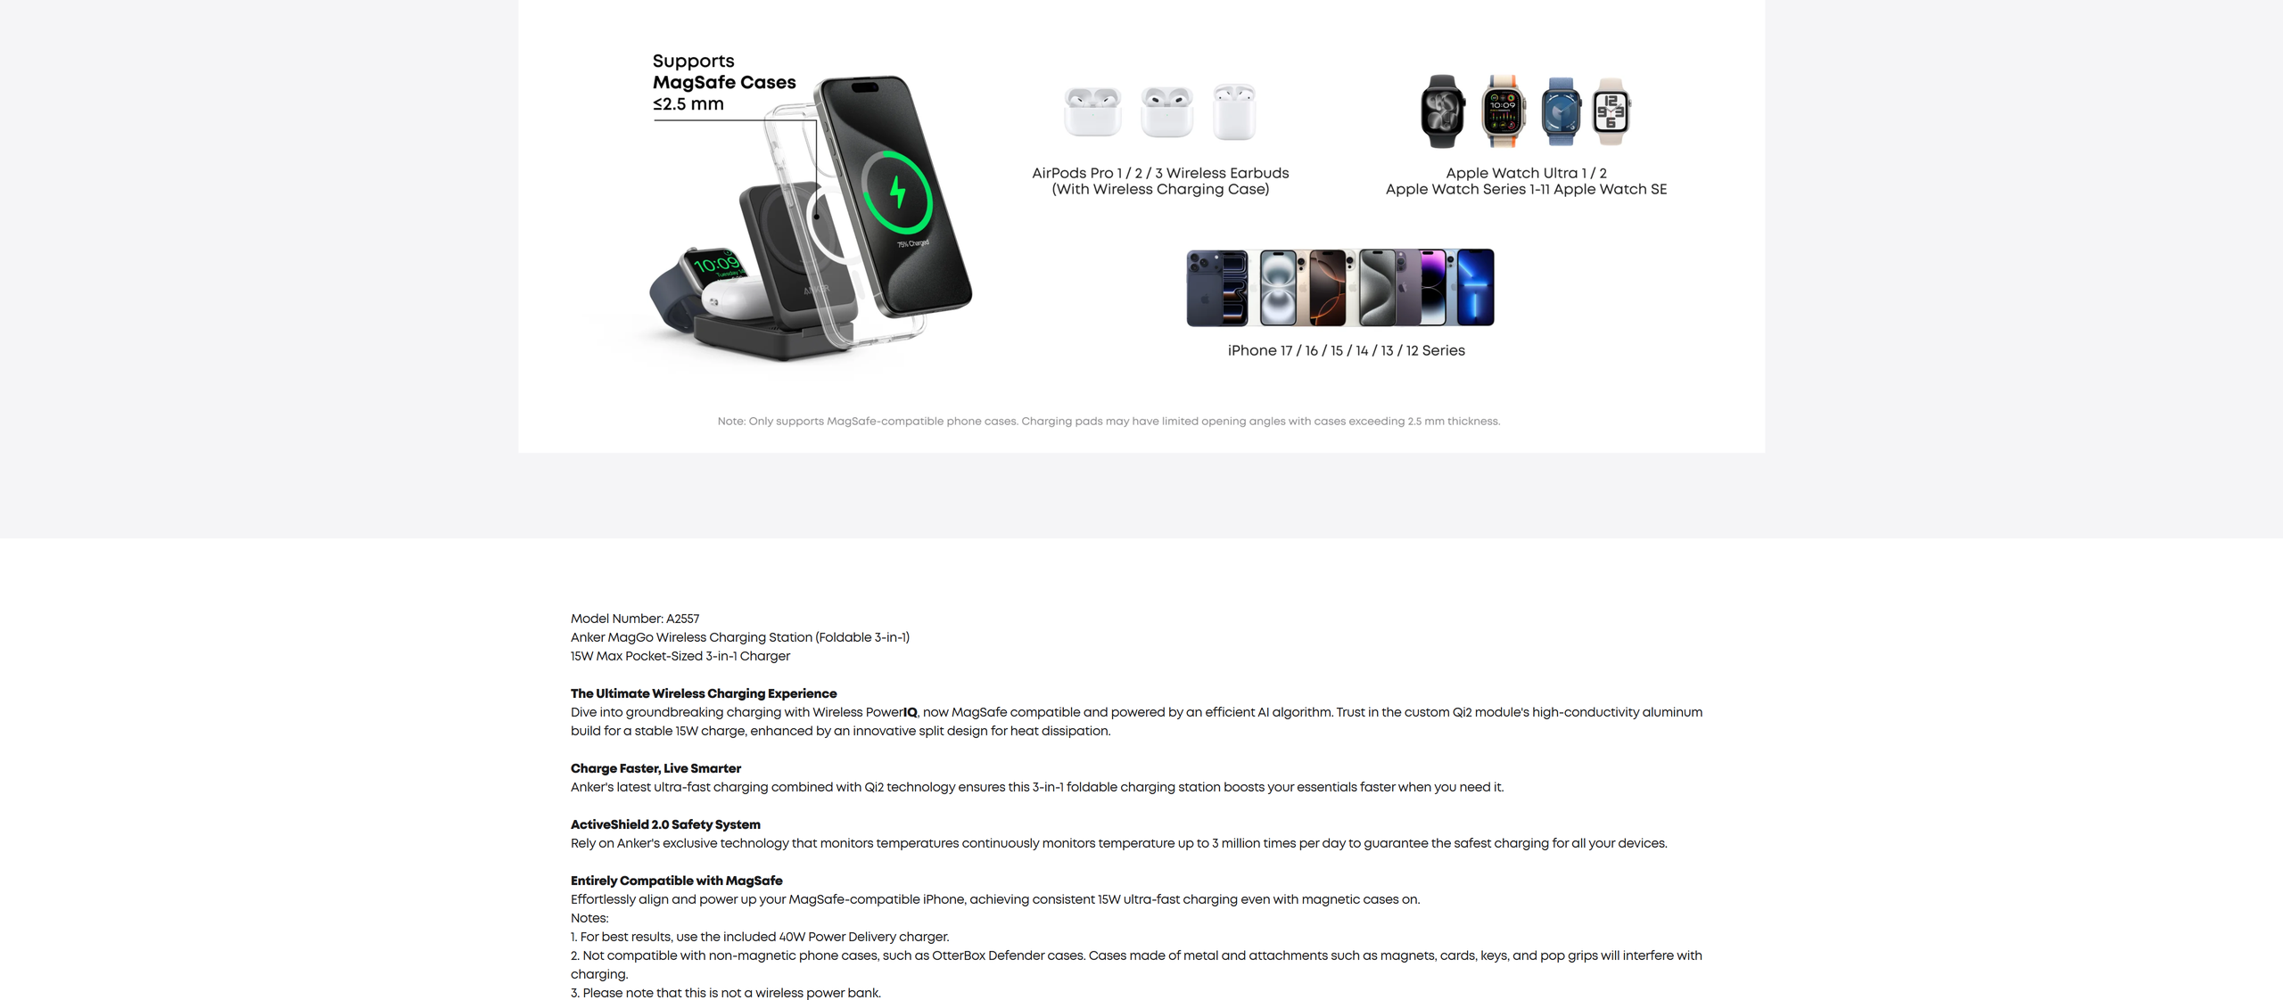This screenshot has height=1000, width=2283.
Task: Click the green lightning bolt charging icon
Action: point(897,192)
